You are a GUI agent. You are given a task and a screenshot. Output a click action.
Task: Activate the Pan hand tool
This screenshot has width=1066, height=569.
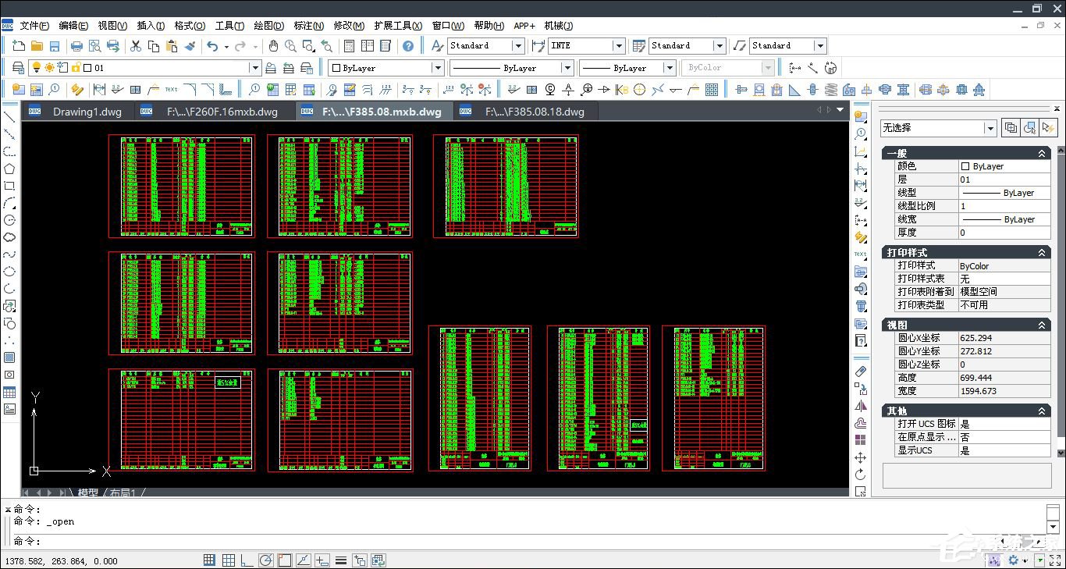273,46
